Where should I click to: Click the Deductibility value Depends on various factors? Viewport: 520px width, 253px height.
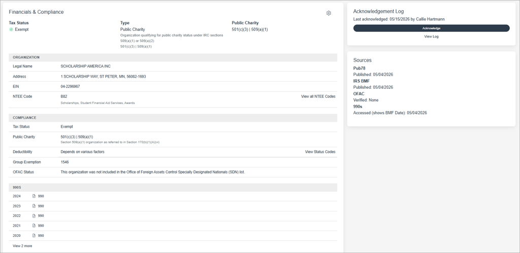(x=83, y=152)
